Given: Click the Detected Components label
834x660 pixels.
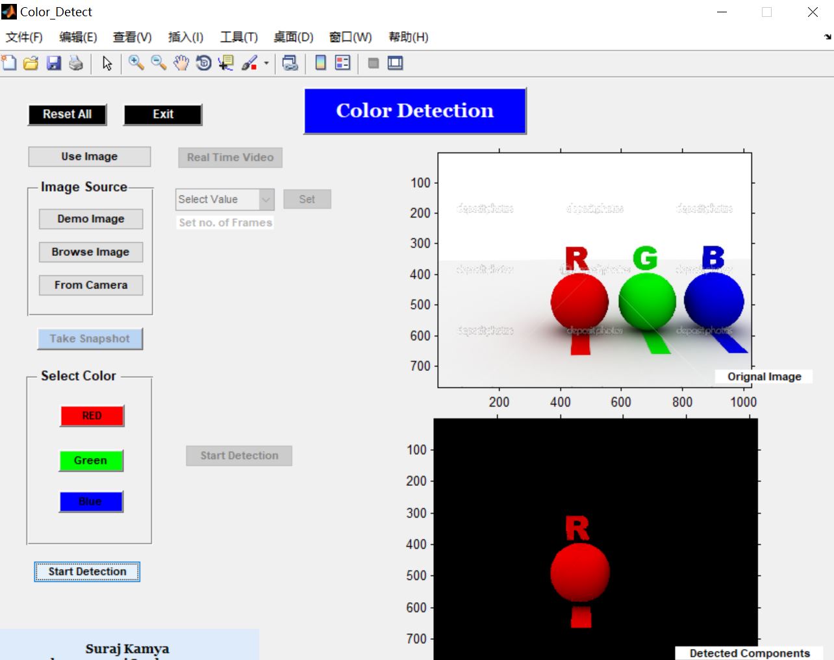Looking at the screenshot, I should click(x=750, y=653).
